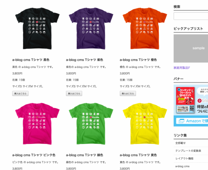The width and height of the screenshot is (208, 170).
Task: Open title a-blog cms Tシャツ 黒色
Action: point(31,60)
